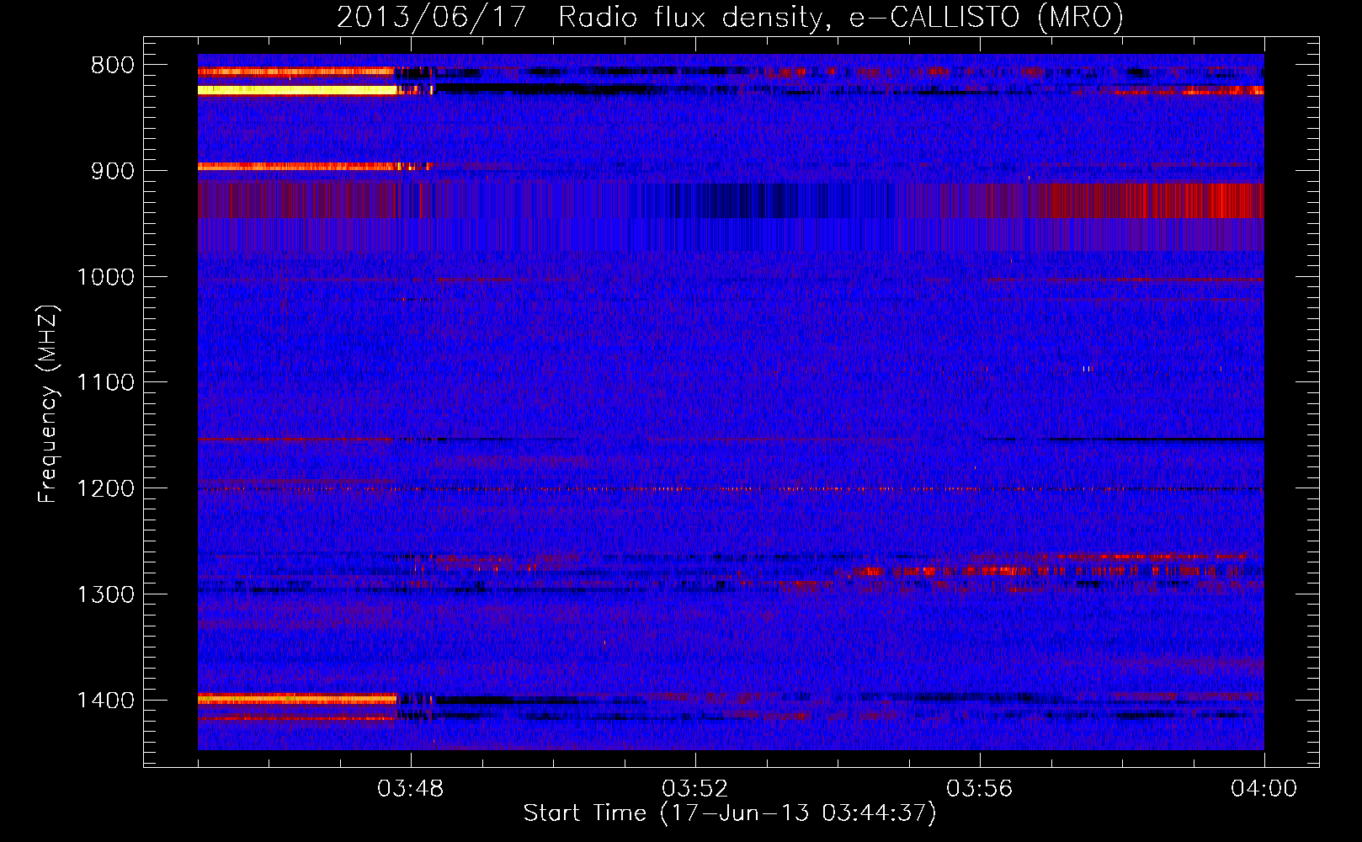Click the bright band at 1400 MHz on the left
This screenshot has height=842, width=1362.
(x=297, y=699)
